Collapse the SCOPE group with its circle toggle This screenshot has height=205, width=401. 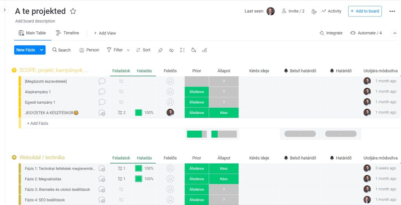tap(14, 70)
